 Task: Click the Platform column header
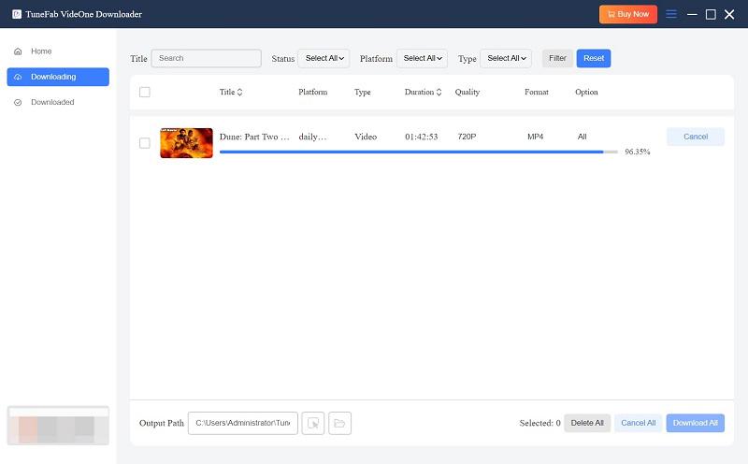pyautogui.click(x=313, y=92)
